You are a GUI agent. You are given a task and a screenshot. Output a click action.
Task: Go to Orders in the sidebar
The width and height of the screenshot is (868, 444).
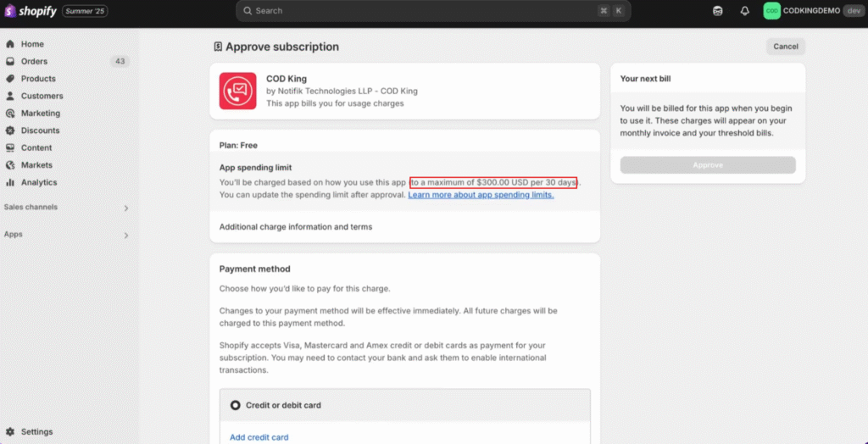pos(34,61)
